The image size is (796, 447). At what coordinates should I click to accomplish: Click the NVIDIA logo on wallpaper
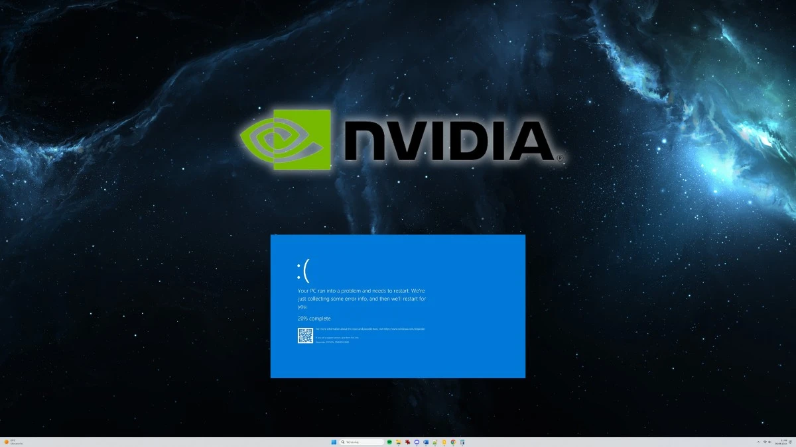pos(398,139)
